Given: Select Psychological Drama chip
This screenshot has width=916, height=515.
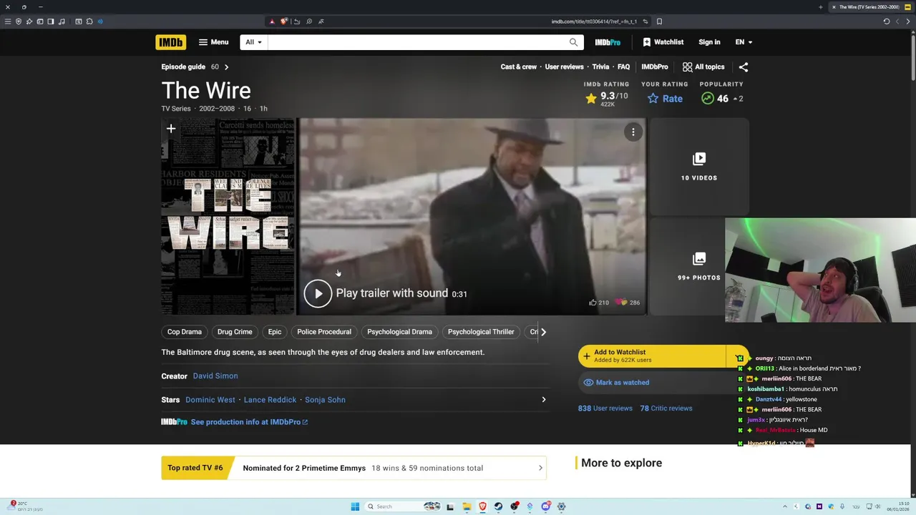Looking at the screenshot, I should 399,332.
